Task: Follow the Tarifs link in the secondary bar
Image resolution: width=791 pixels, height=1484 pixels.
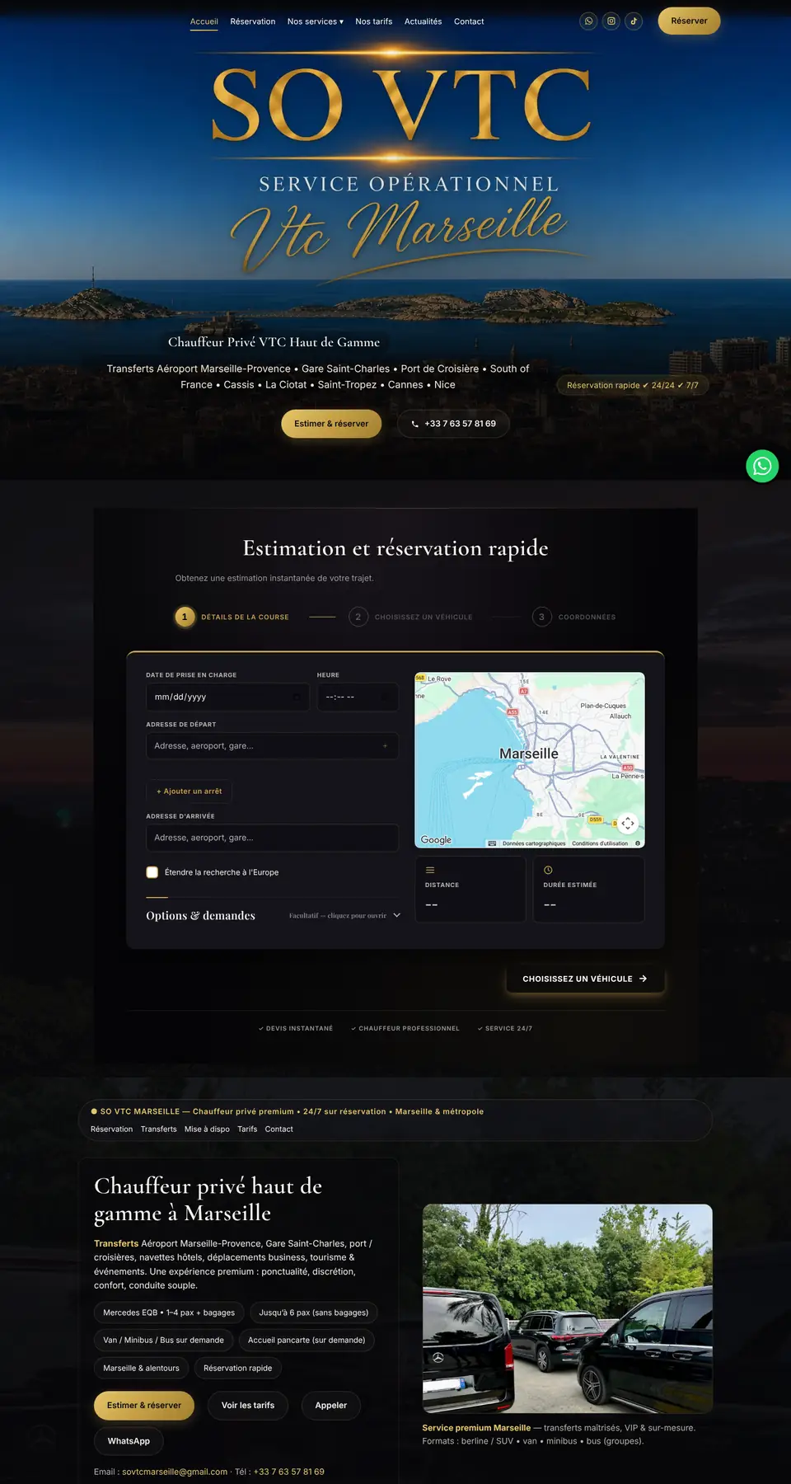Action: (247, 1129)
